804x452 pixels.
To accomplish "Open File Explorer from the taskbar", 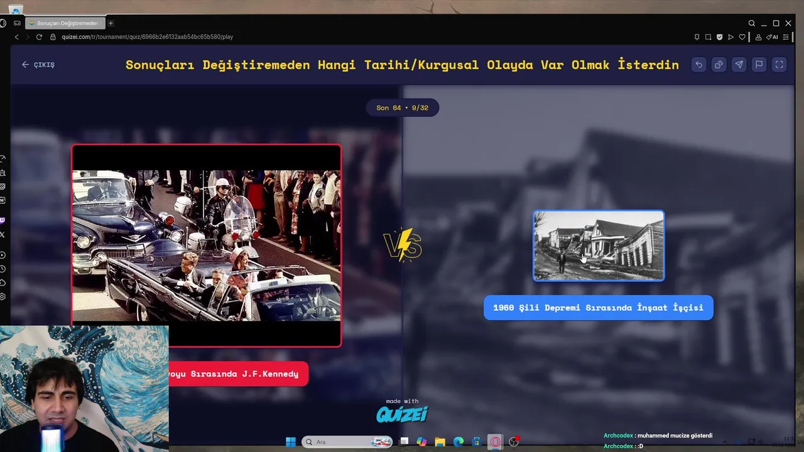I will pos(440,442).
